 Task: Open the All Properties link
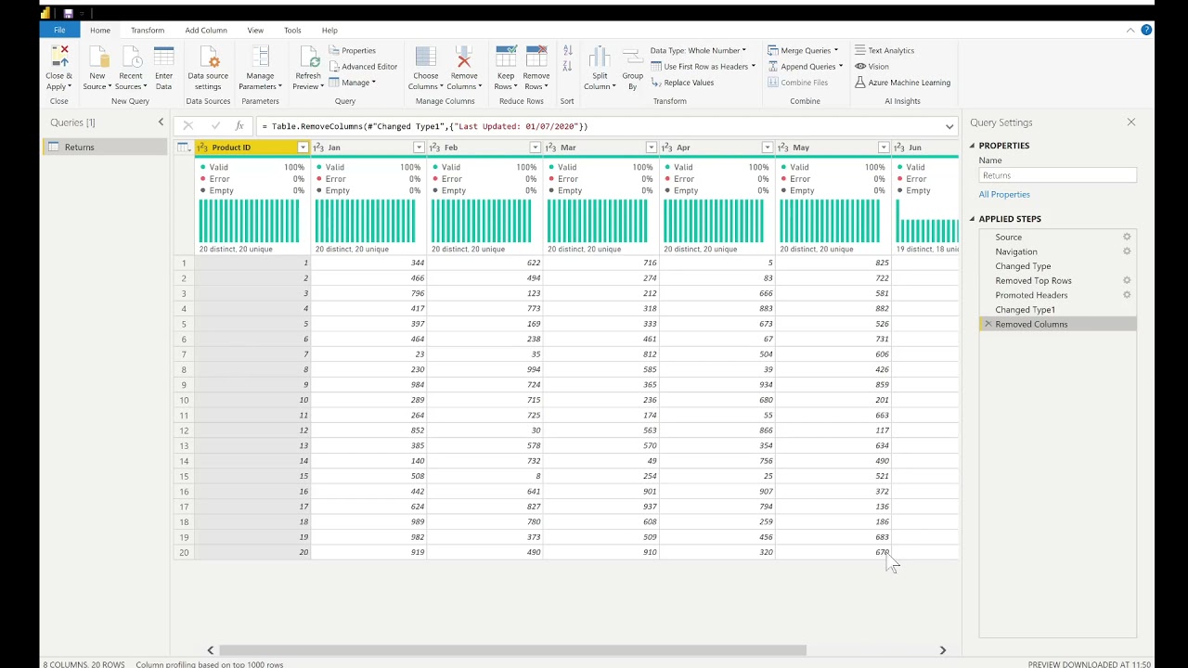click(x=1004, y=194)
